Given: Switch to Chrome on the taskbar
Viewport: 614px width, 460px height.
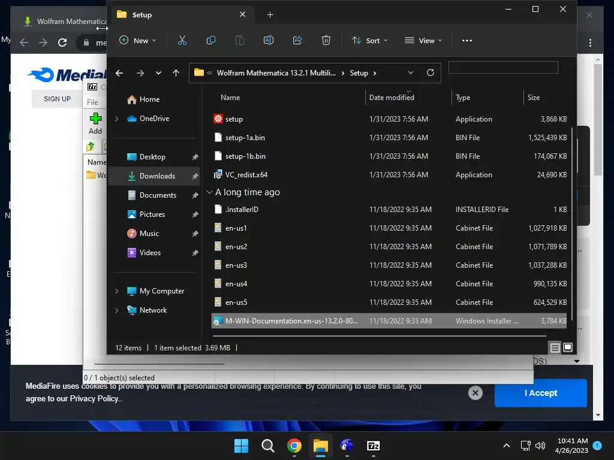Looking at the screenshot, I should 294,446.
